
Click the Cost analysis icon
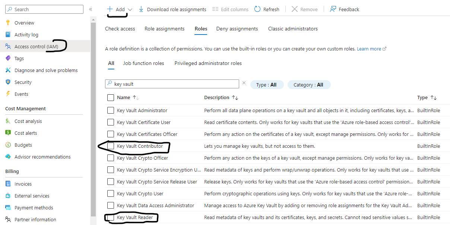(x=8, y=121)
